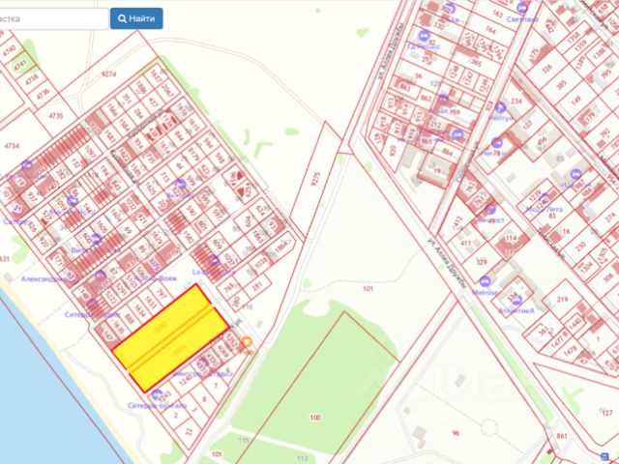Select parcel number 100
Viewport: 619px width, 464px height.
click(315, 418)
